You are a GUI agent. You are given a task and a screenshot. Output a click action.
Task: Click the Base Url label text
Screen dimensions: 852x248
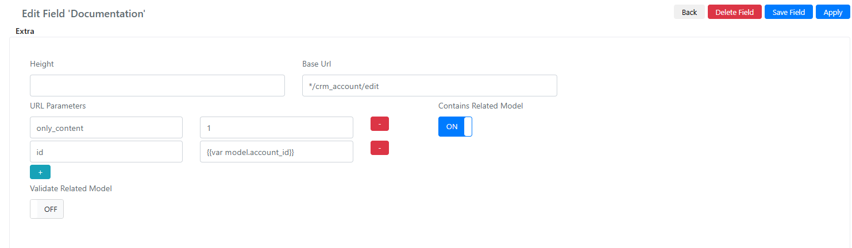[317, 64]
